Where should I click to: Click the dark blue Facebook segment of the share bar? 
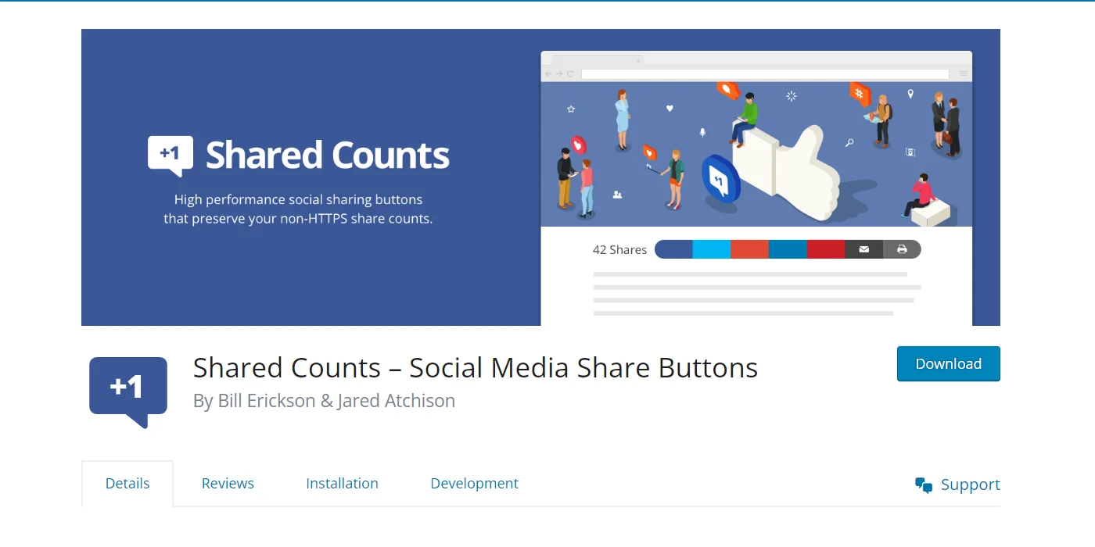673,249
